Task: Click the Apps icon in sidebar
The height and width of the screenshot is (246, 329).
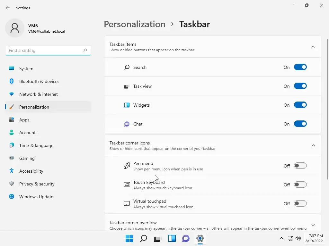Action: click(x=12, y=120)
